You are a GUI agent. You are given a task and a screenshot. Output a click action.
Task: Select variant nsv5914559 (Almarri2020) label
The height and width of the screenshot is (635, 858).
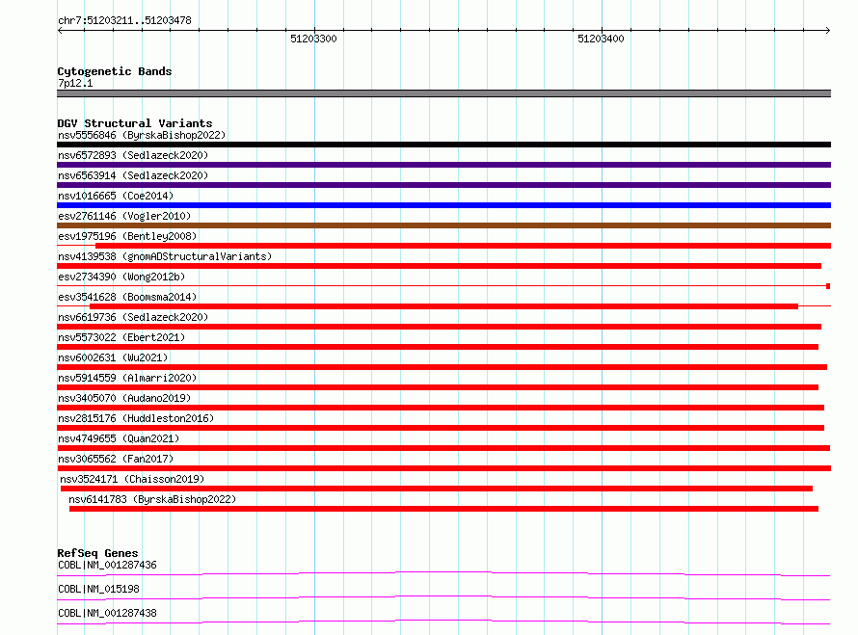(x=127, y=378)
